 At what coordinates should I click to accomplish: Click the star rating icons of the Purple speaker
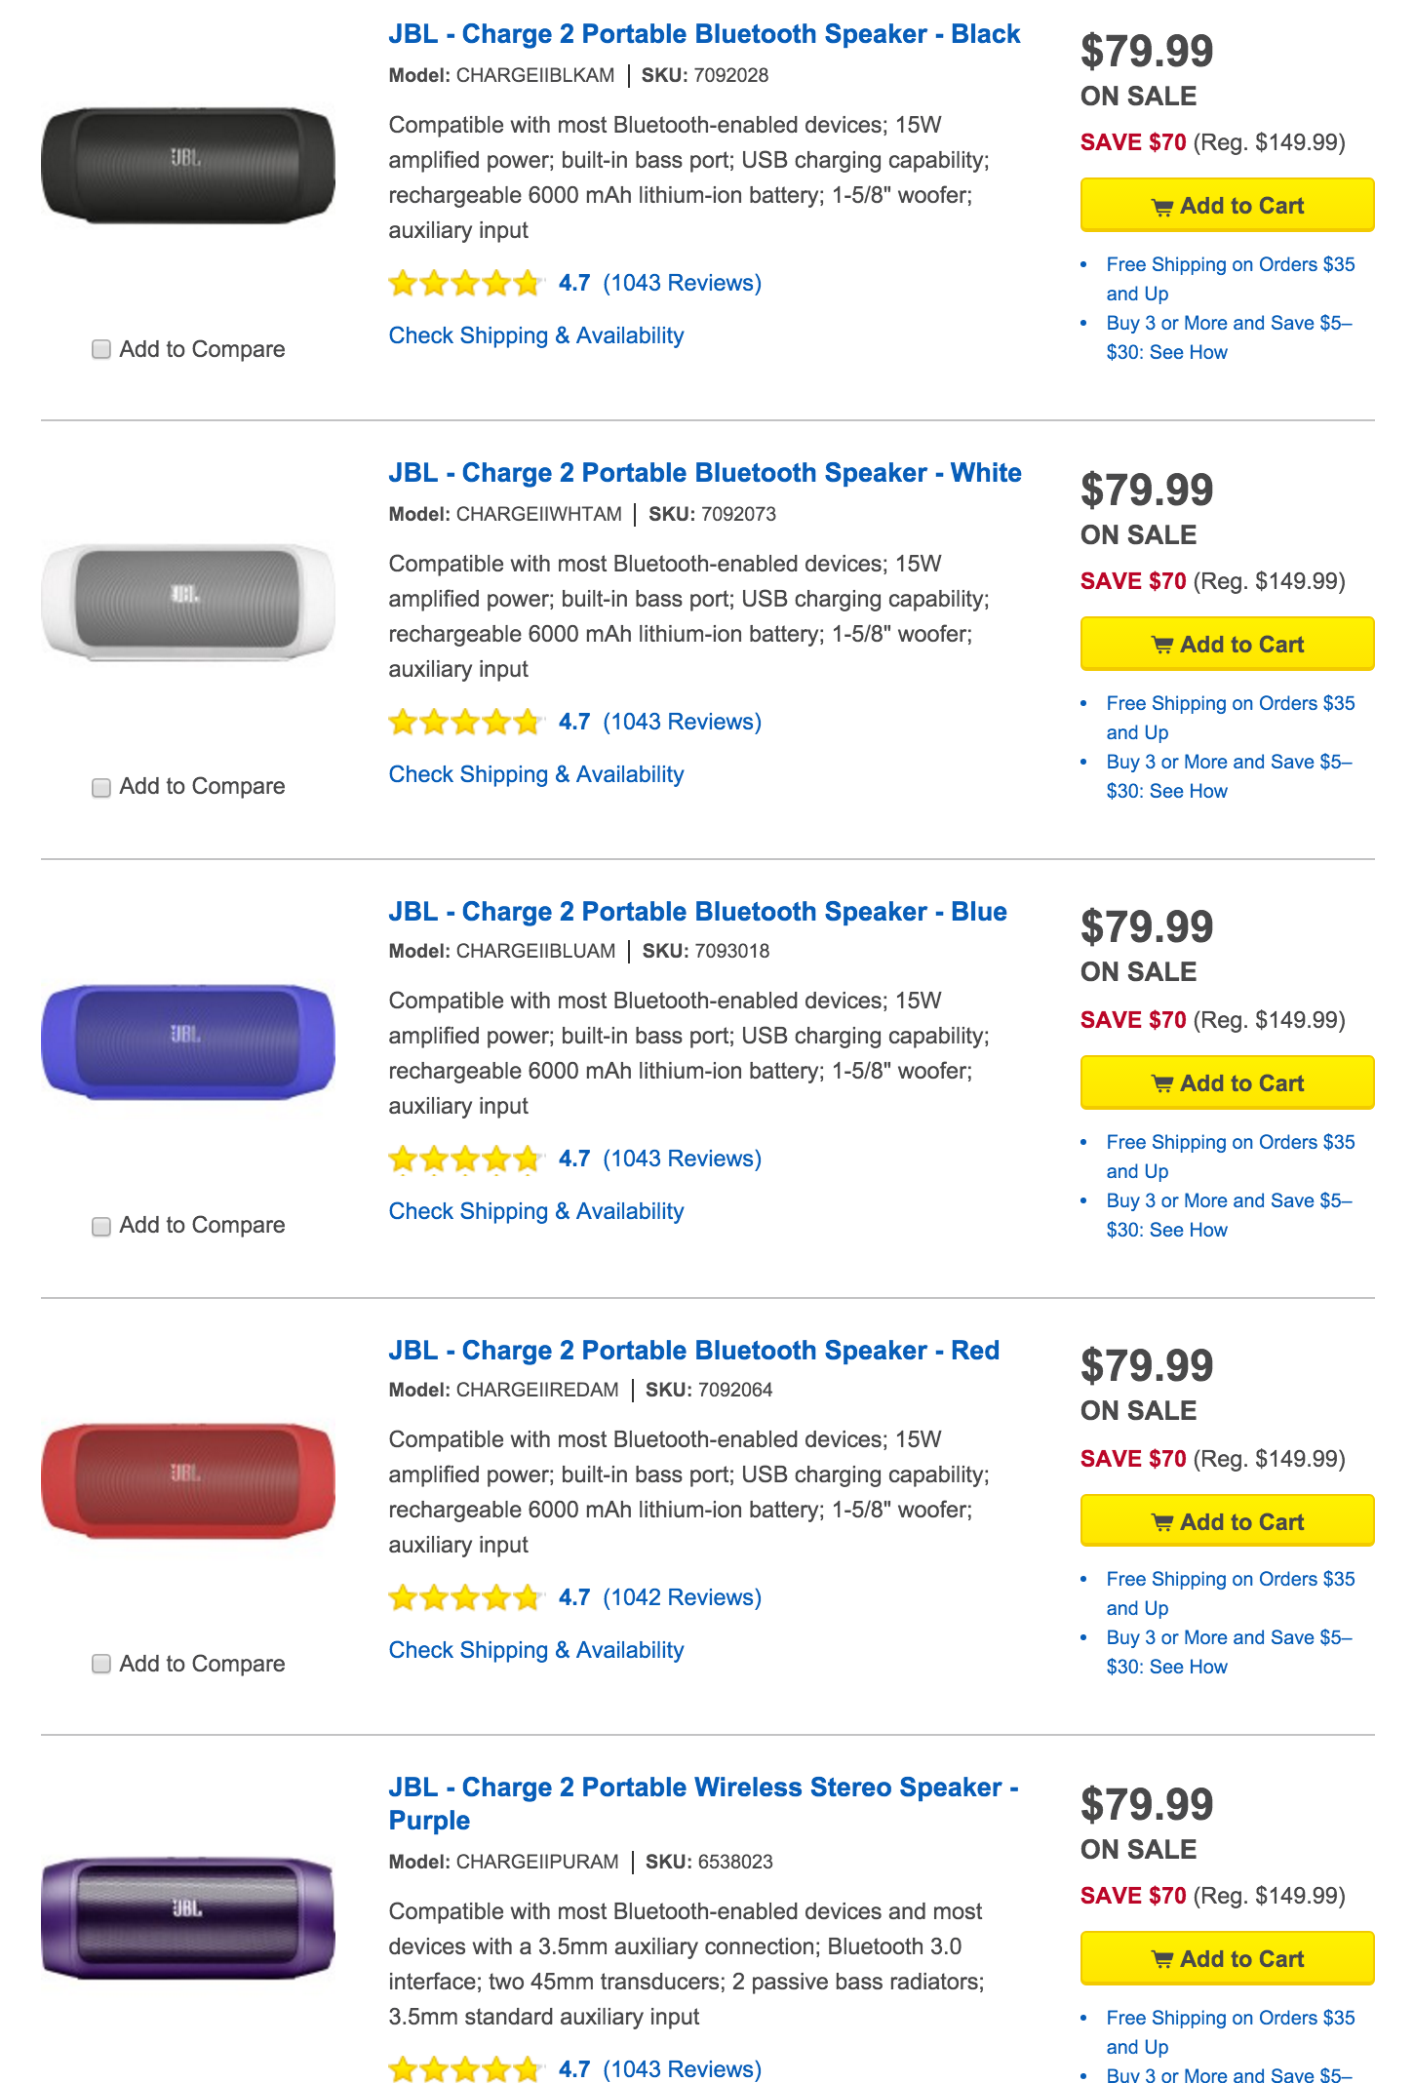[464, 2068]
